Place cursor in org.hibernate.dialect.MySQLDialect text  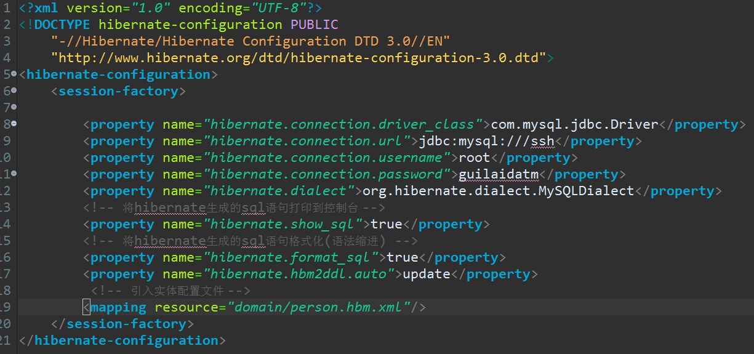tap(498, 191)
